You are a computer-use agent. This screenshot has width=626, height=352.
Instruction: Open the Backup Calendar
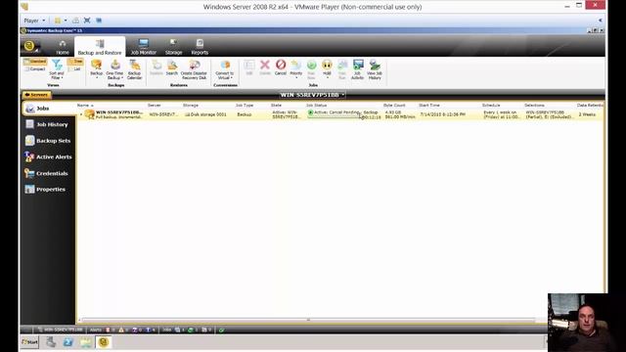pyautogui.click(x=135, y=69)
